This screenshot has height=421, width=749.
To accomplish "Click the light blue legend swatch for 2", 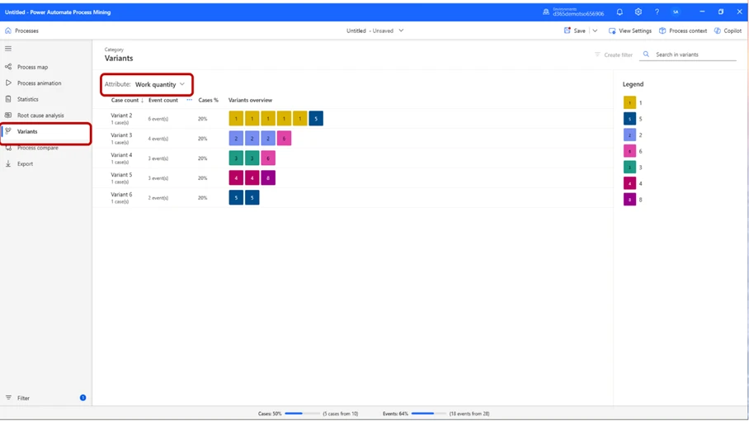I will [x=629, y=135].
